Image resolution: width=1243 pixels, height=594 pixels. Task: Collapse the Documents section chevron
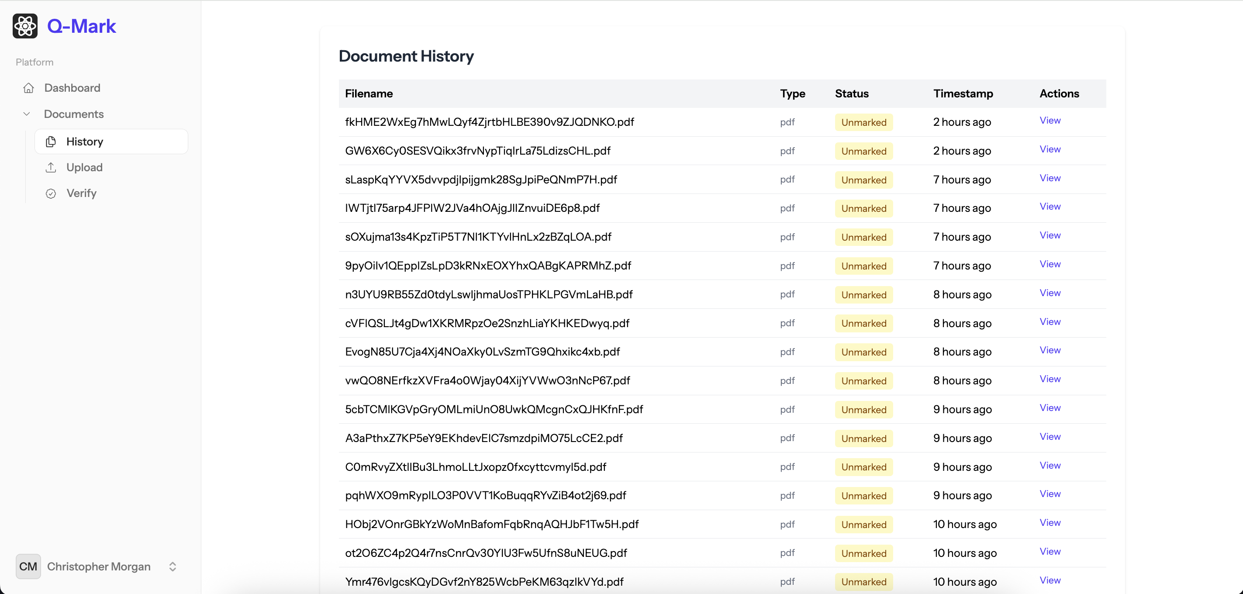click(x=27, y=114)
